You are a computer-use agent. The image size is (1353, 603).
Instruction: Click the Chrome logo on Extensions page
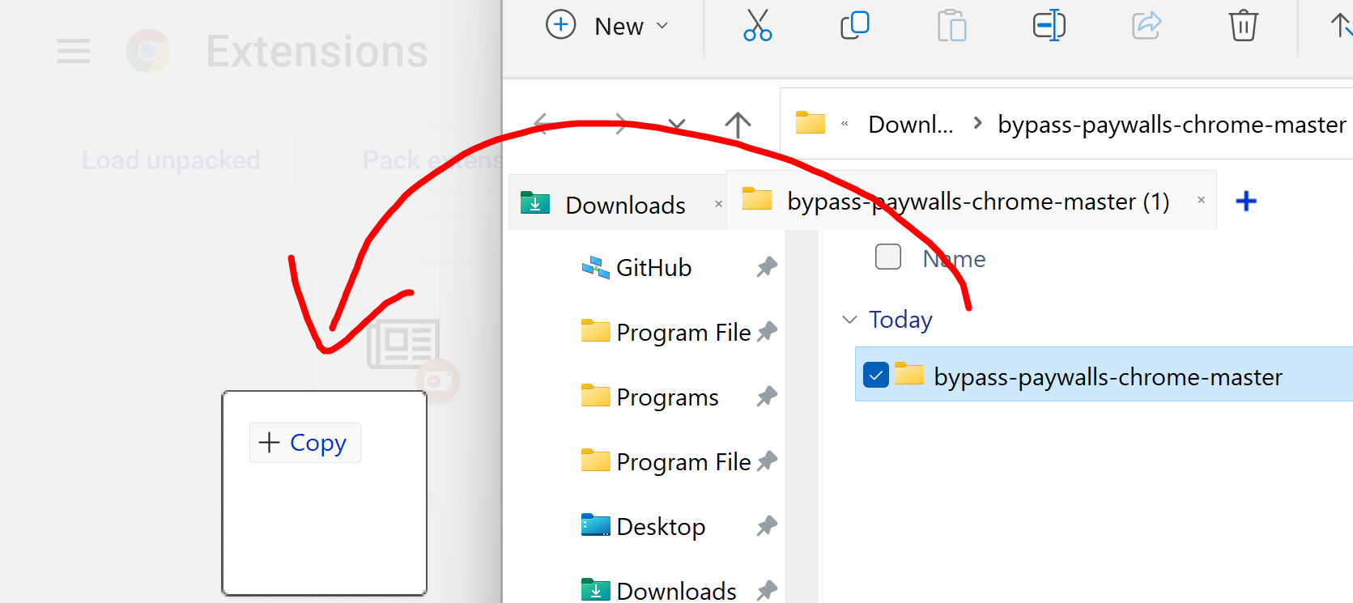pos(148,51)
